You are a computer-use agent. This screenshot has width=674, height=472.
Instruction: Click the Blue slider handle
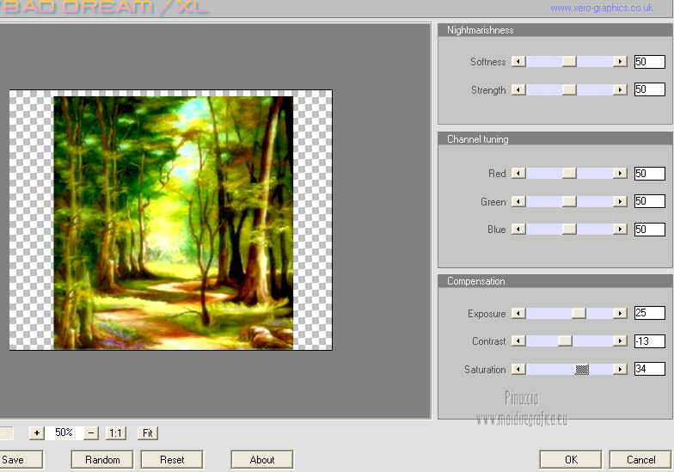pyautogui.click(x=569, y=229)
